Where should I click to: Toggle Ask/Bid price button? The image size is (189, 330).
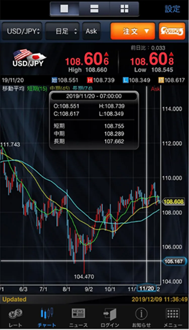(x=91, y=31)
